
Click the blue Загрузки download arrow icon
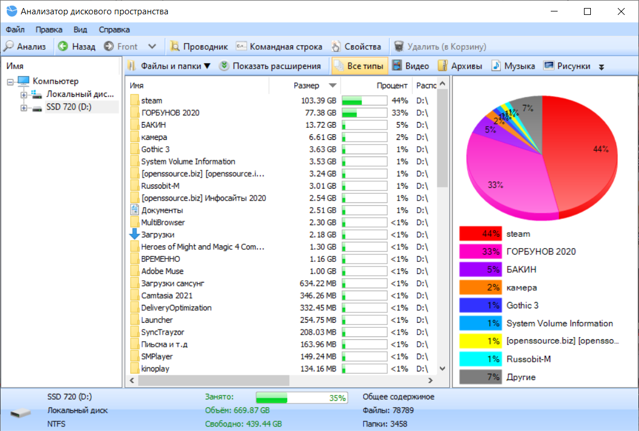tap(135, 234)
